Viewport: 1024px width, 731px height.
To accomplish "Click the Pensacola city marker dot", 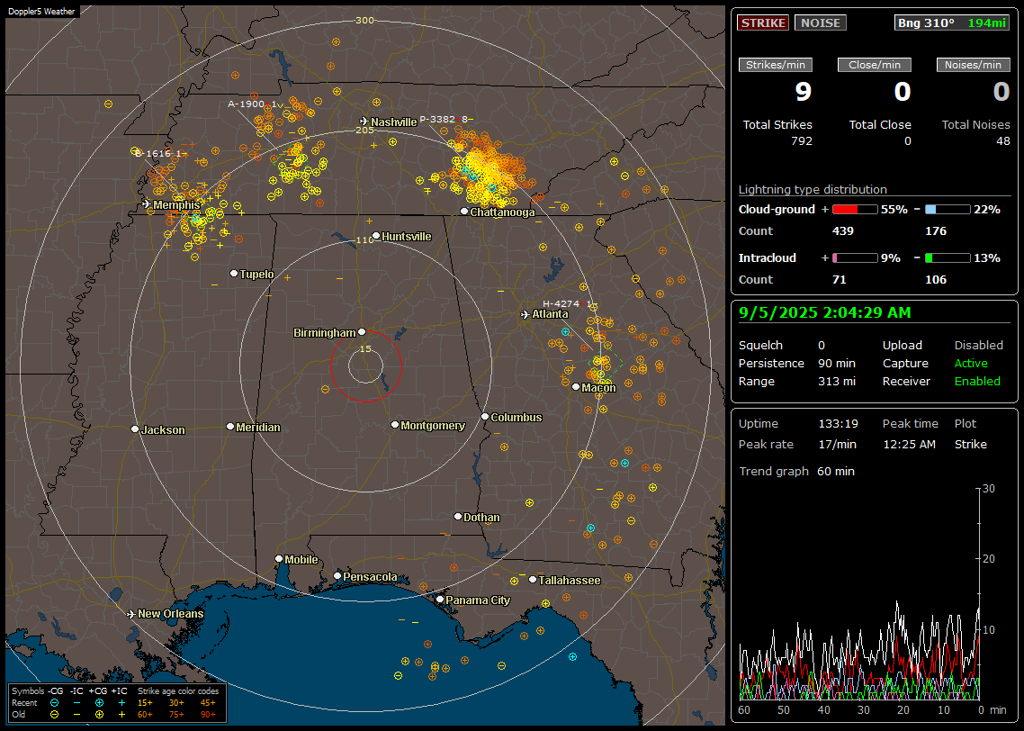I will (337, 576).
